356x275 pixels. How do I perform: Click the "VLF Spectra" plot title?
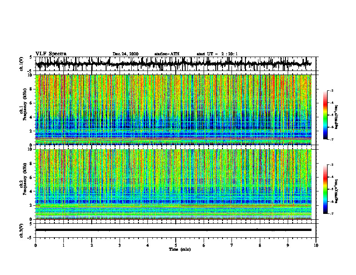[x=51, y=54]
